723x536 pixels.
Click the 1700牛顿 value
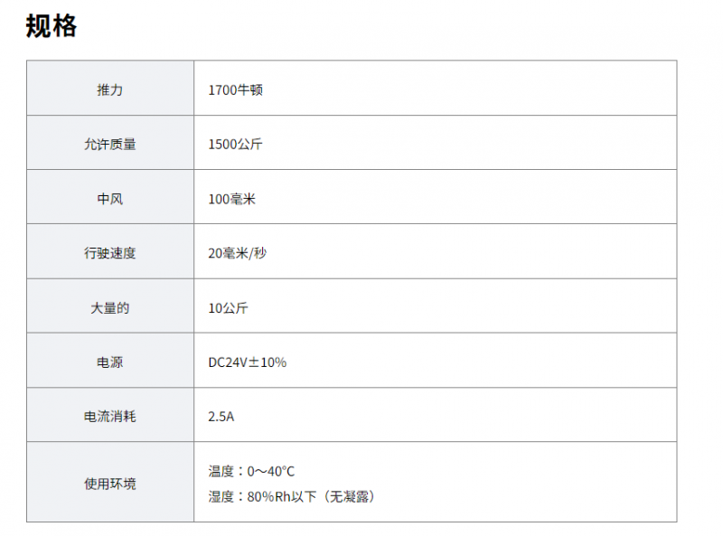pos(235,89)
